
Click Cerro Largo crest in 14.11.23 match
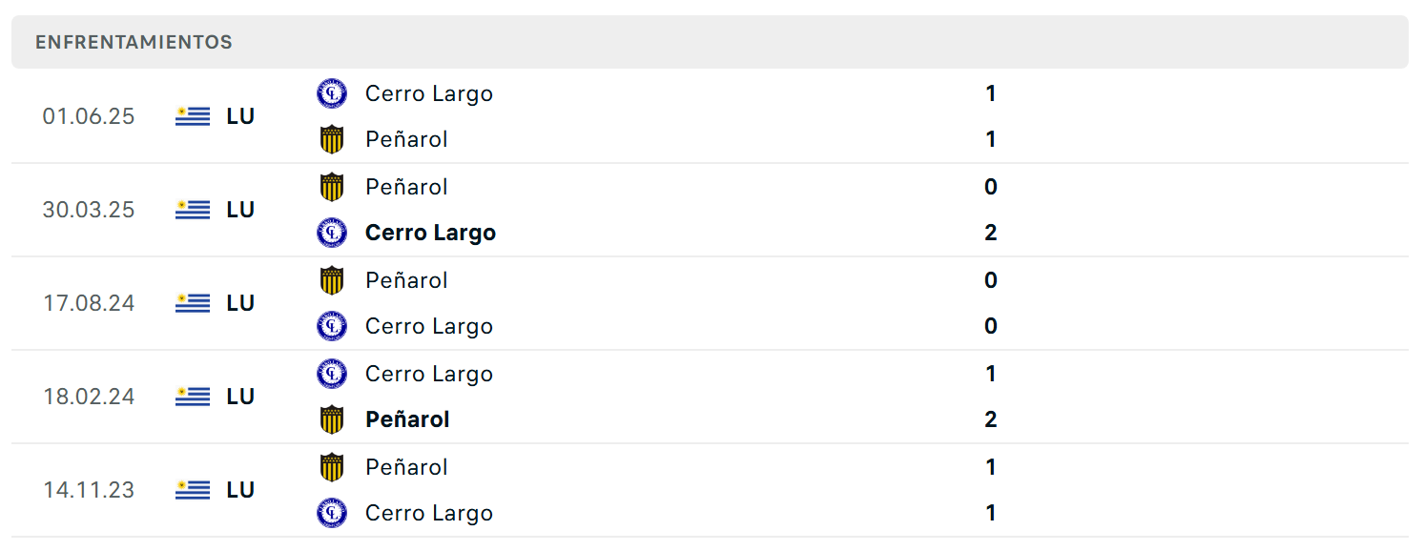tap(332, 513)
